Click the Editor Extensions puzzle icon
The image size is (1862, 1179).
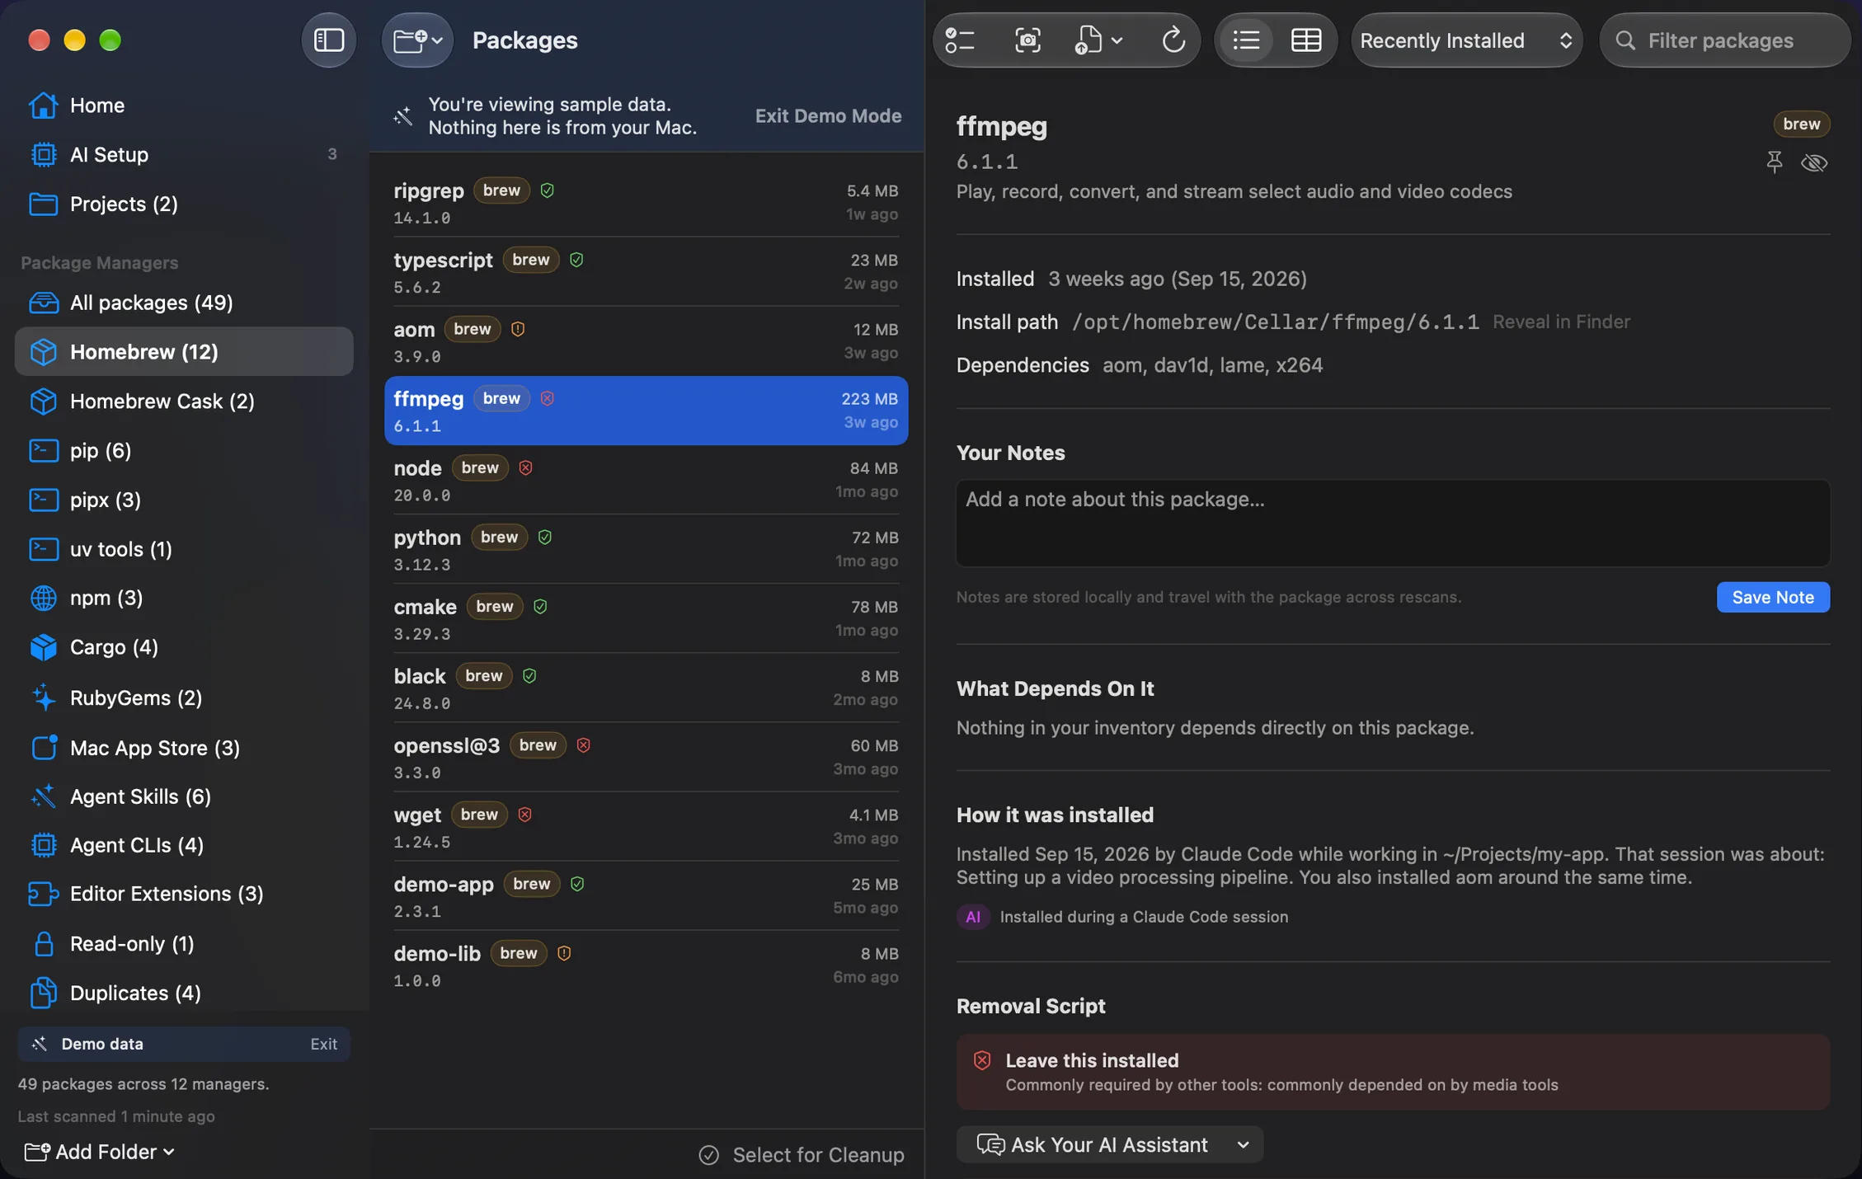pos(43,894)
